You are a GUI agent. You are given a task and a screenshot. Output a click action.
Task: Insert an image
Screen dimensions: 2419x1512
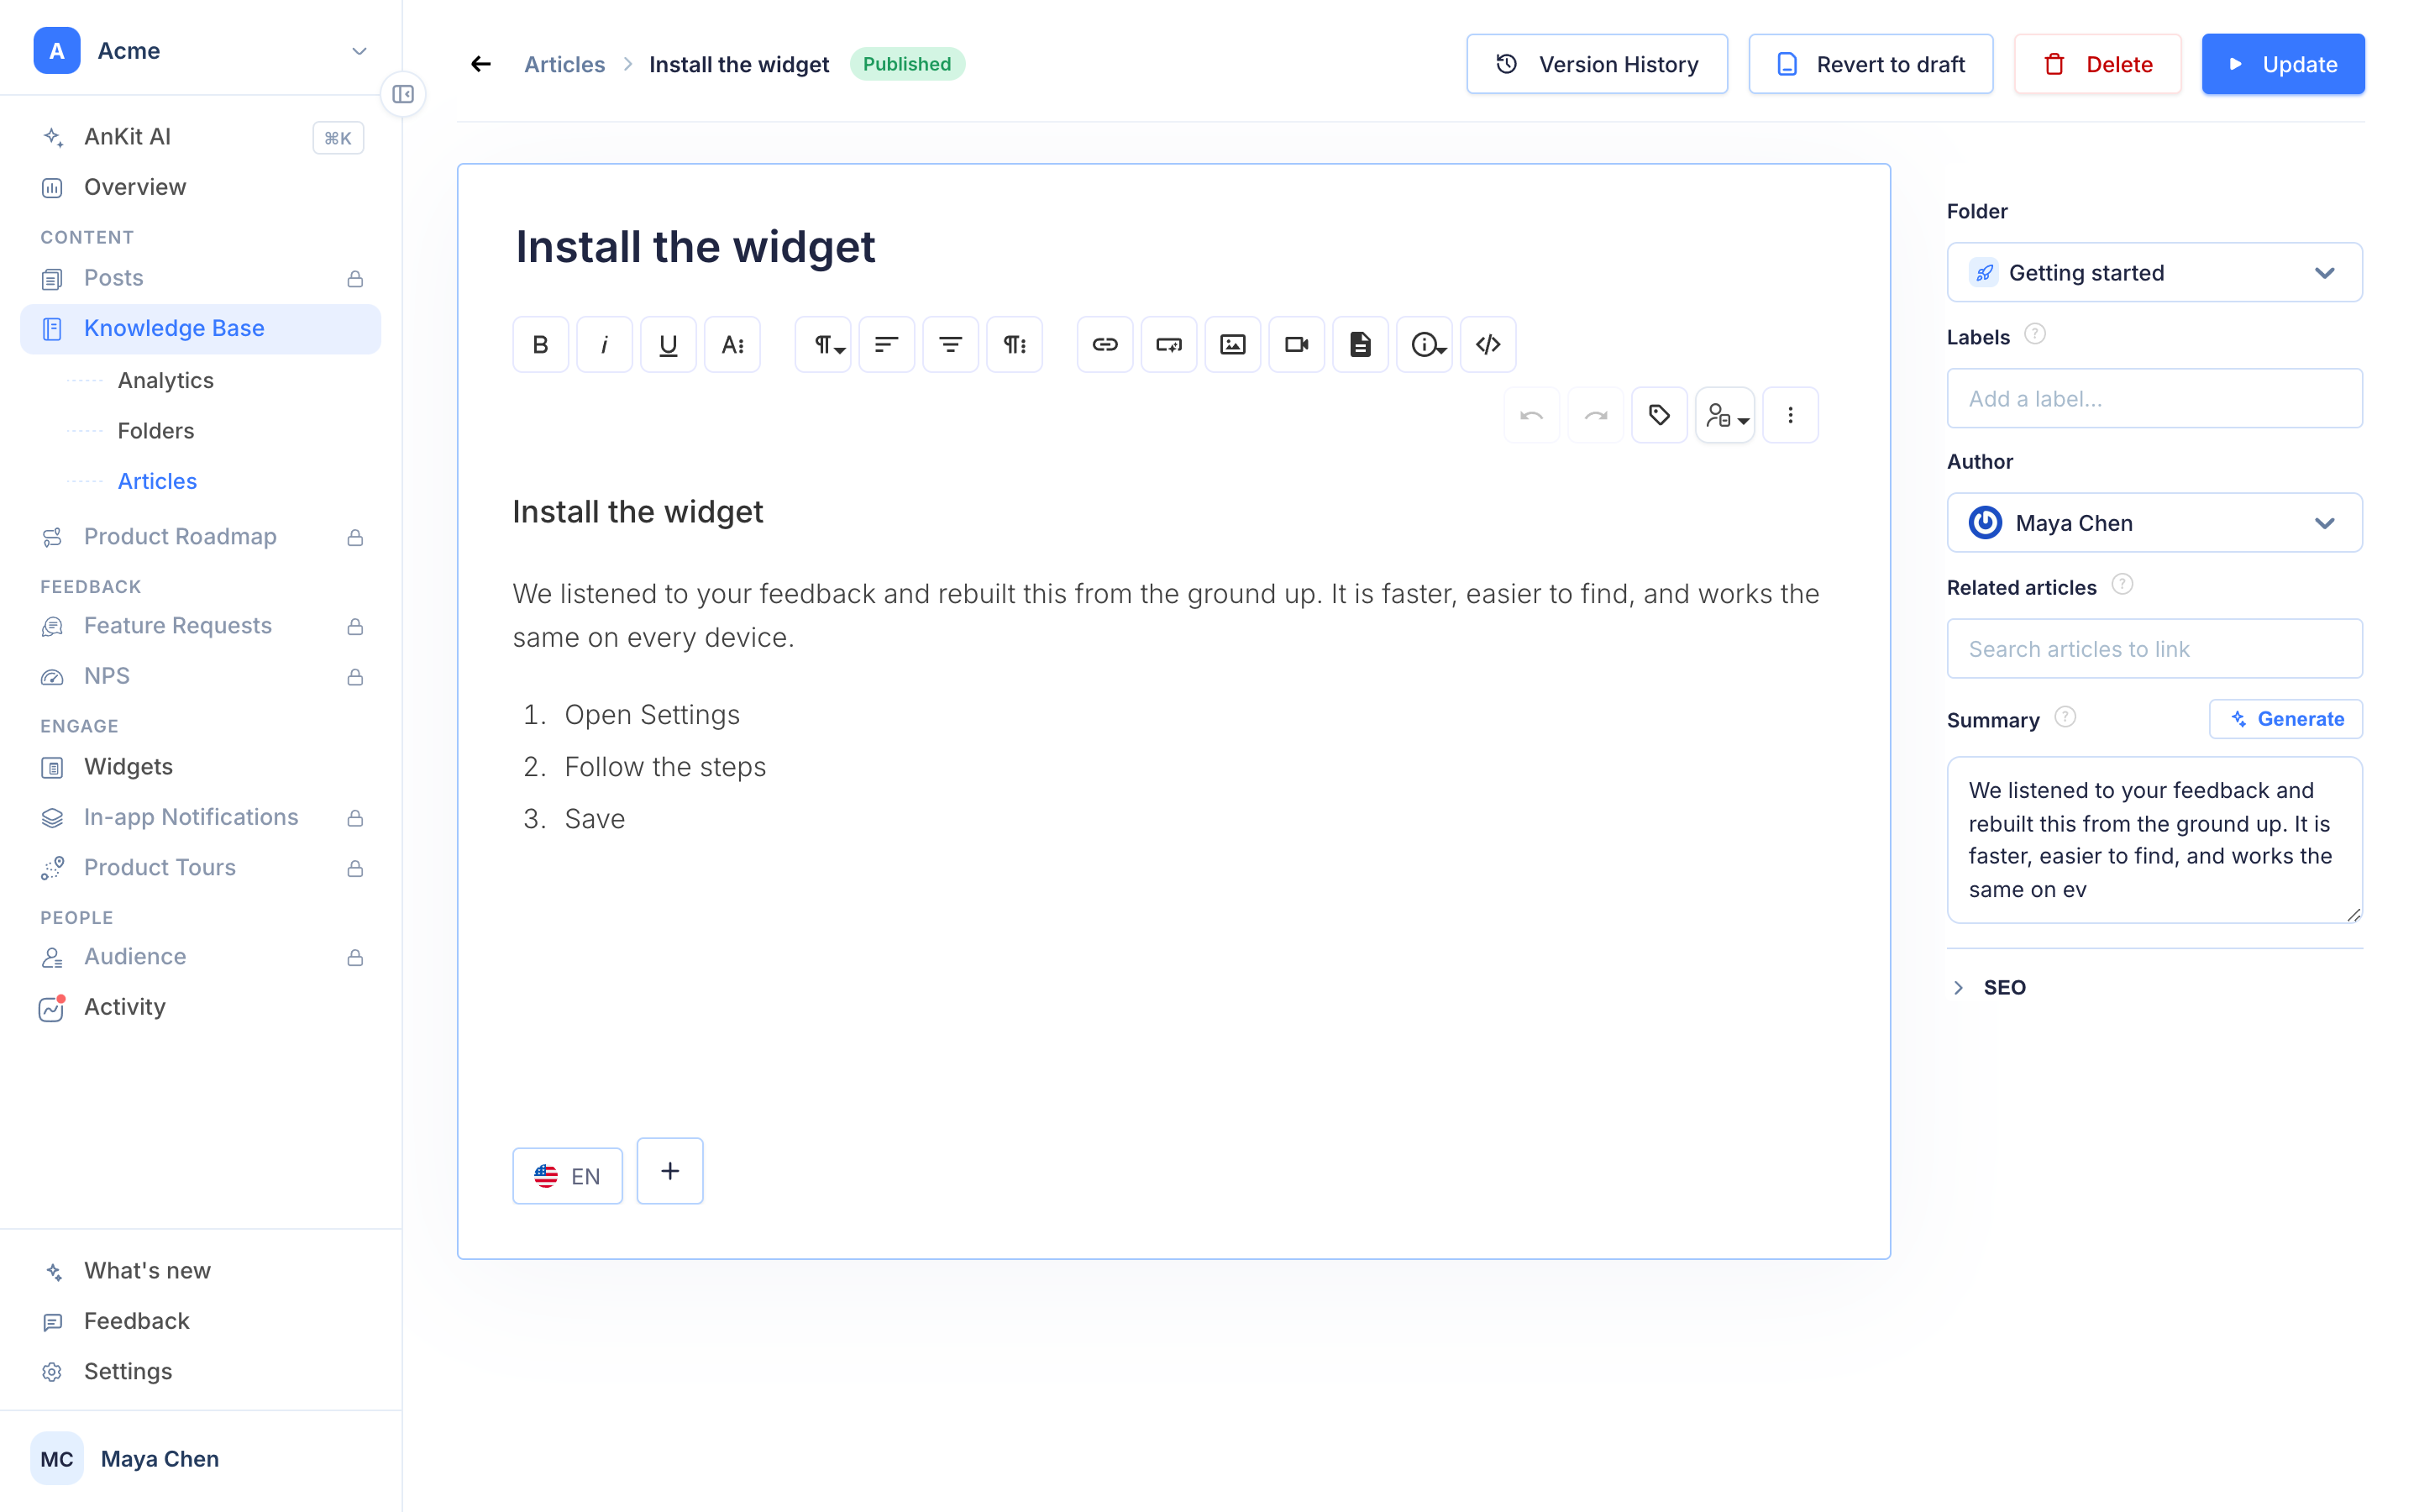click(x=1232, y=344)
